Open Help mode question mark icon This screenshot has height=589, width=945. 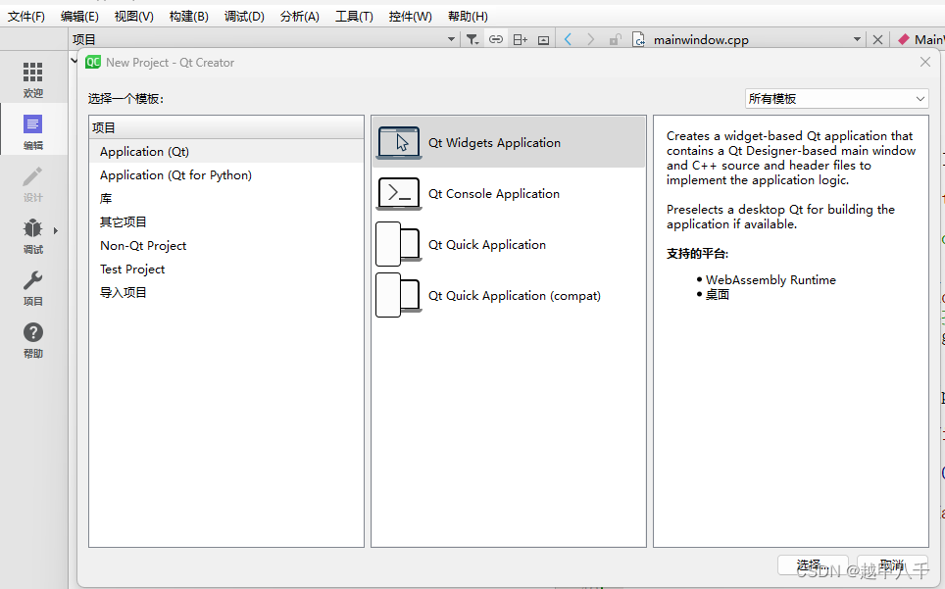tap(33, 332)
